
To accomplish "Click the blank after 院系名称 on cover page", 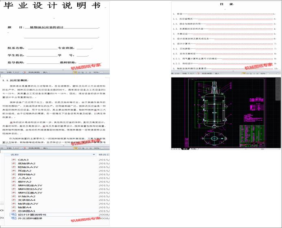I will click(43, 48).
